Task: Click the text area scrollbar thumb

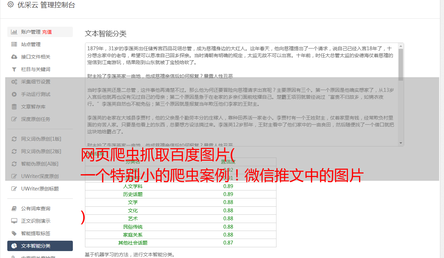Action: pyautogui.click(x=401, y=65)
